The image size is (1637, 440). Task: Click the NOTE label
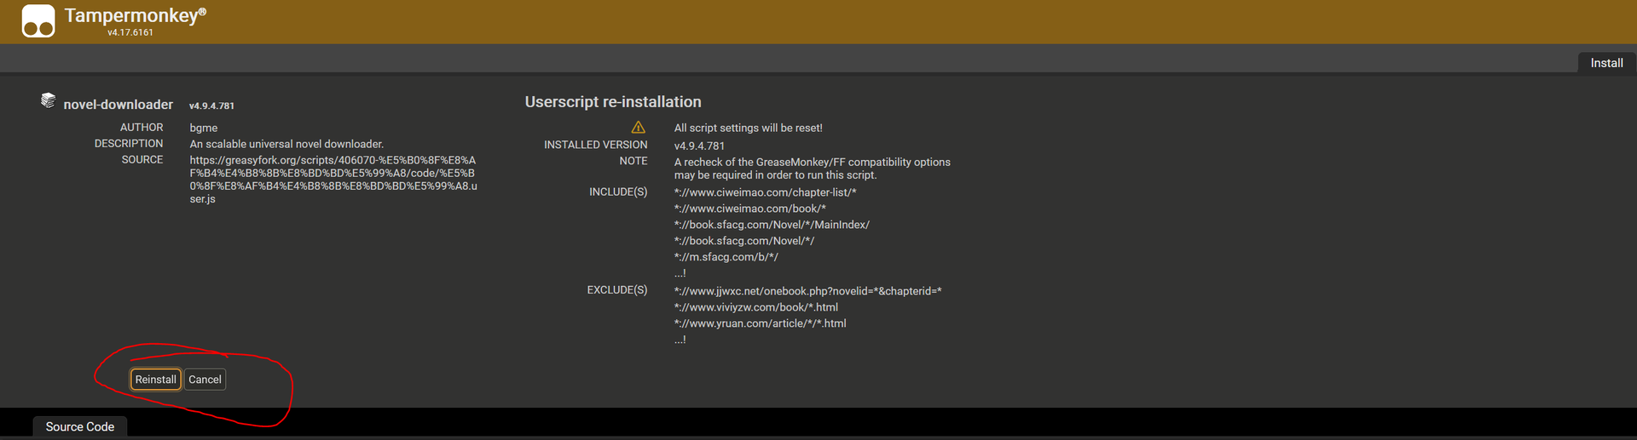click(633, 161)
